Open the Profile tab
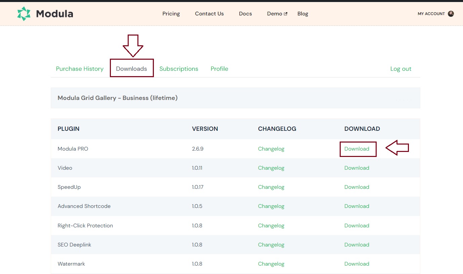This screenshot has height=274, width=463. click(219, 69)
